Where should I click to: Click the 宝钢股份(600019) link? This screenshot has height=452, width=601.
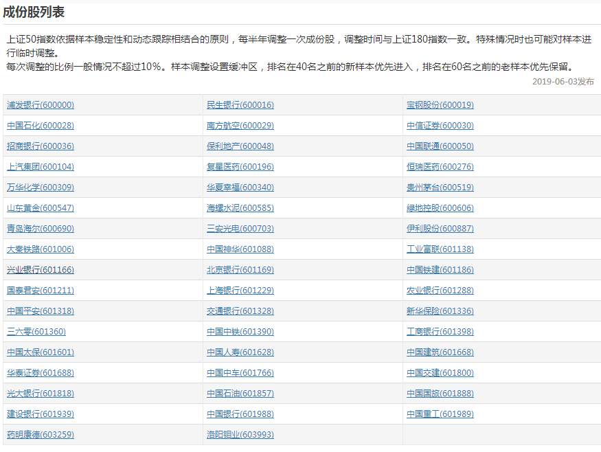click(440, 105)
